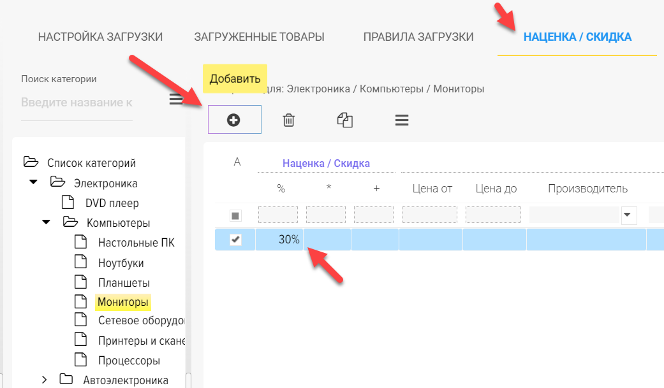Viewport: 664px width, 388px height.
Task: Click the Сетевое оборудование file icon
Action: point(80,319)
